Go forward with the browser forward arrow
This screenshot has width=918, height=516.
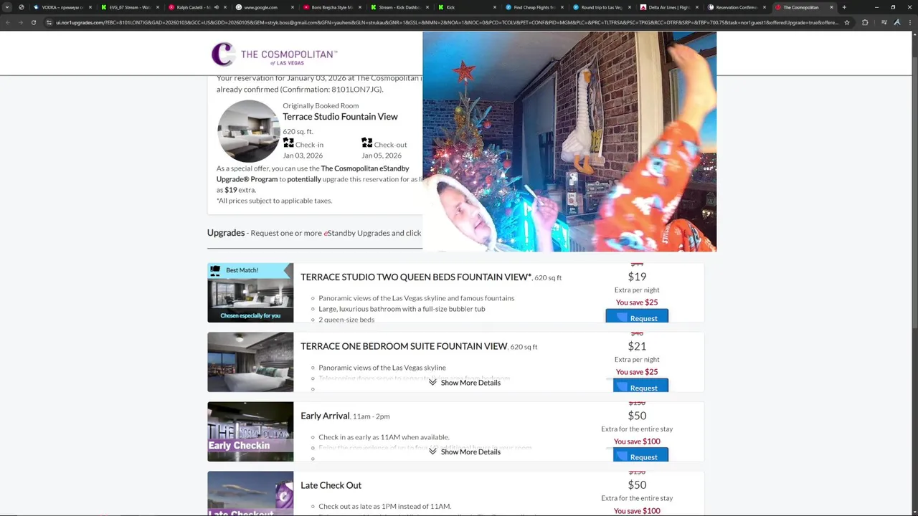(x=20, y=22)
